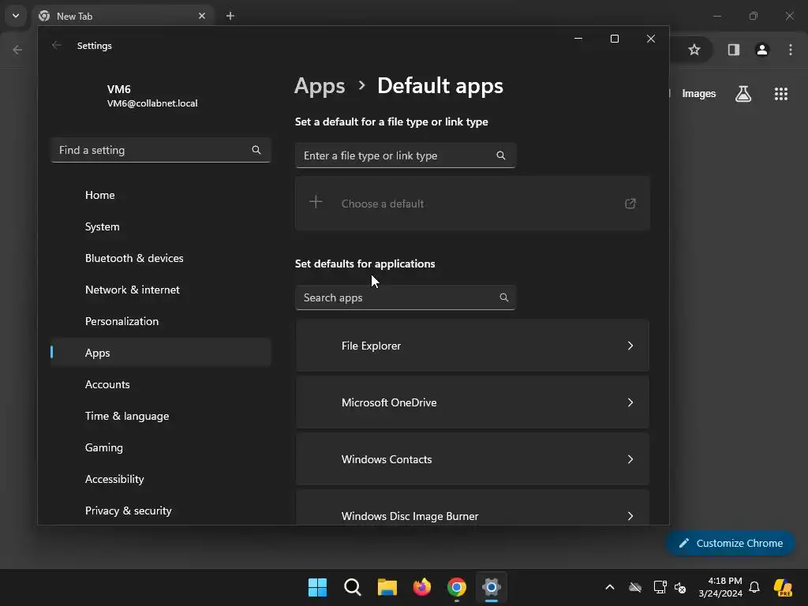
Task: Click the back arrow in Settings header
Action: (57, 45)
